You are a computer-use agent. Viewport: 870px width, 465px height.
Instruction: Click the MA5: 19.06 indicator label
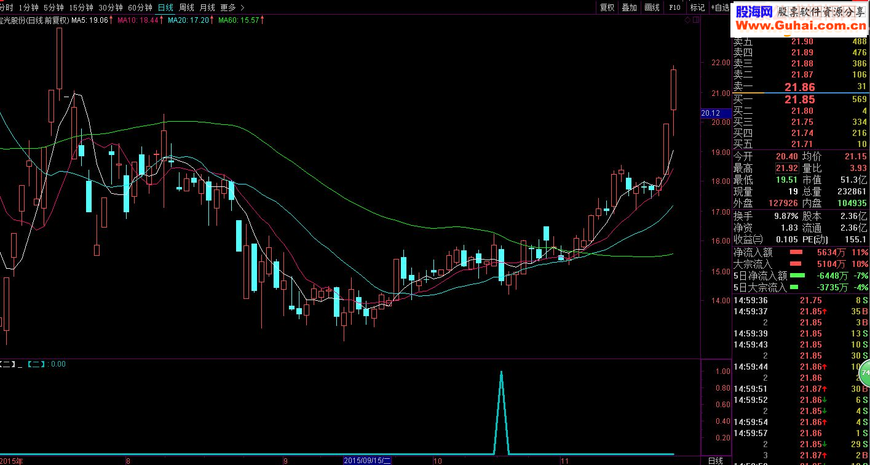pos(92,20)
